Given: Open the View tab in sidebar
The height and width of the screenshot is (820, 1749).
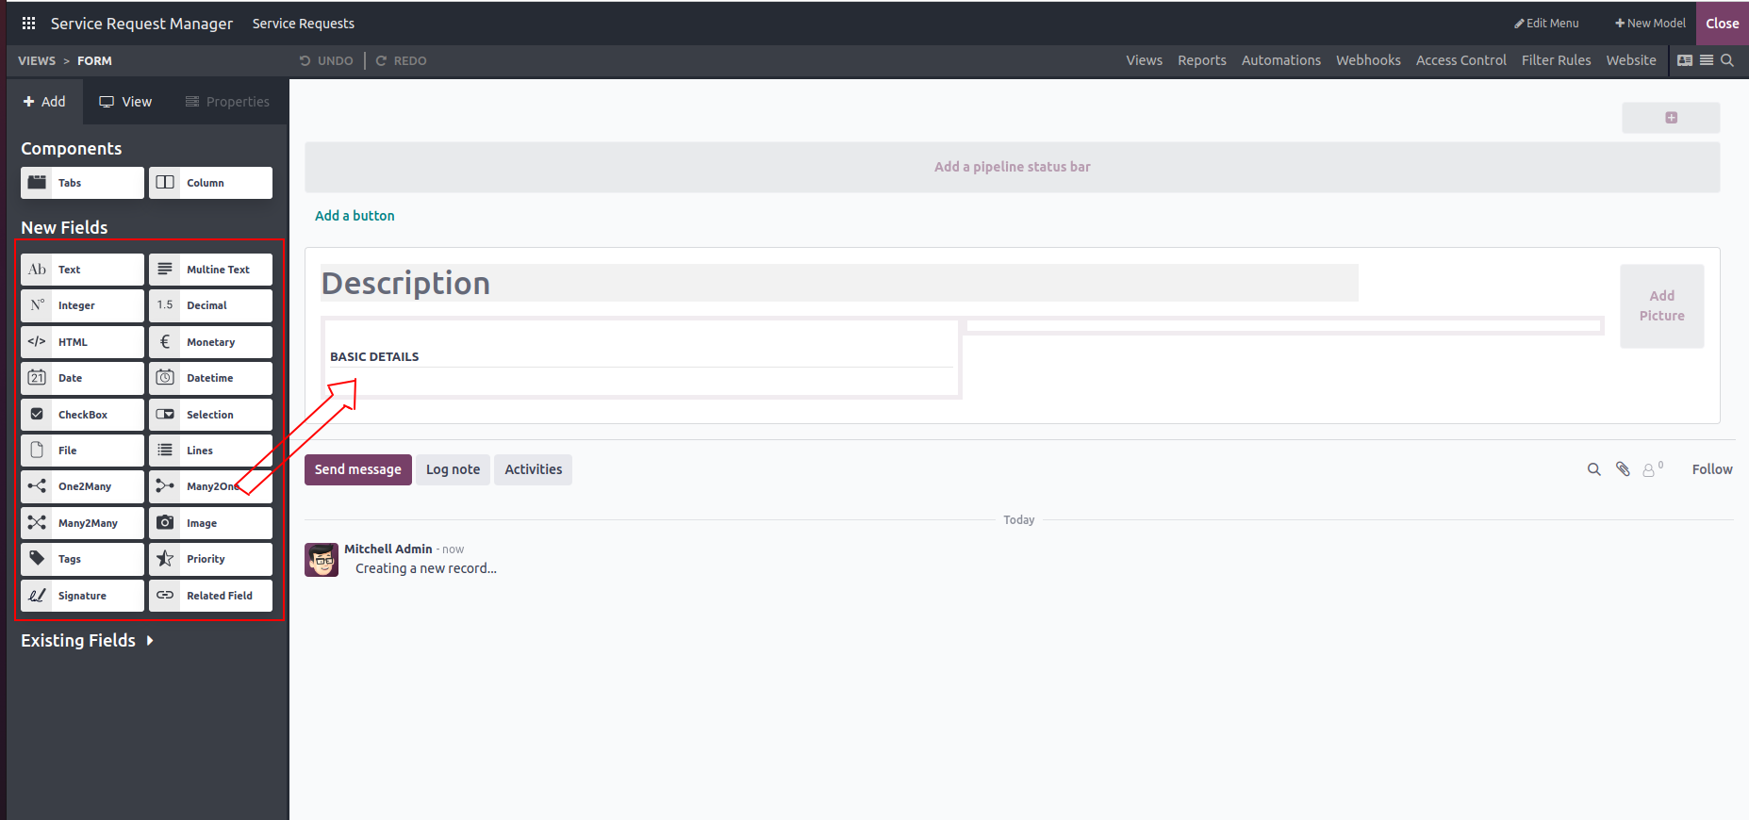Looking at the screenshot, I should tap(125, 102).
